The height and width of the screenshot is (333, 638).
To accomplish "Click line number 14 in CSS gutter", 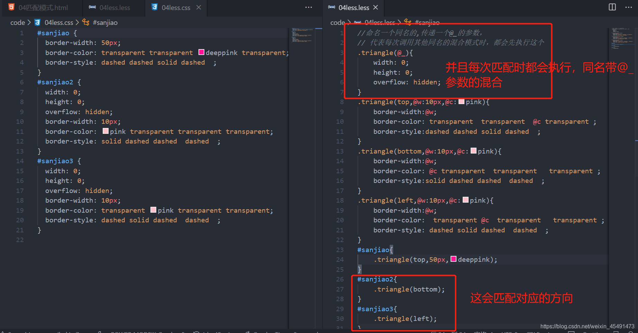I will tap(20, 161).
